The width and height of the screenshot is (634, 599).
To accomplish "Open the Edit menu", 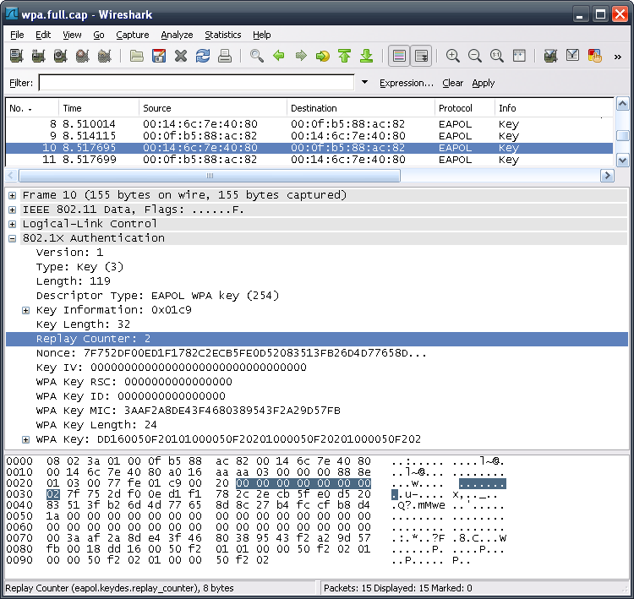I will (x=43, y=35).
